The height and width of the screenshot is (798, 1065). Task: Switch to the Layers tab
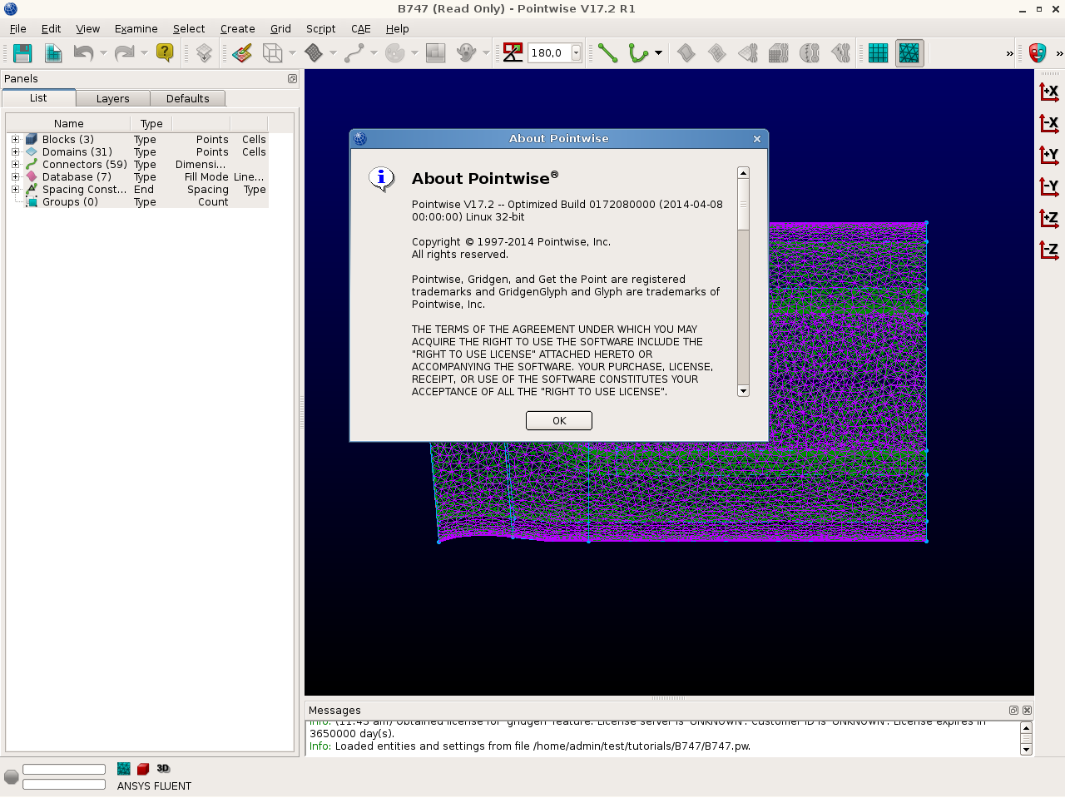(x=112, y=98)
